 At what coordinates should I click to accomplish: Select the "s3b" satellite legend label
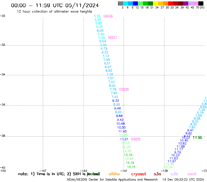(174, 174)
